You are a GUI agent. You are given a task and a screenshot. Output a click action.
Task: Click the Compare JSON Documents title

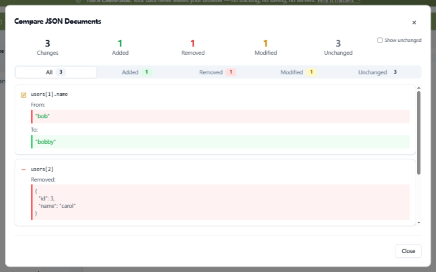click(x=58, y=21)
